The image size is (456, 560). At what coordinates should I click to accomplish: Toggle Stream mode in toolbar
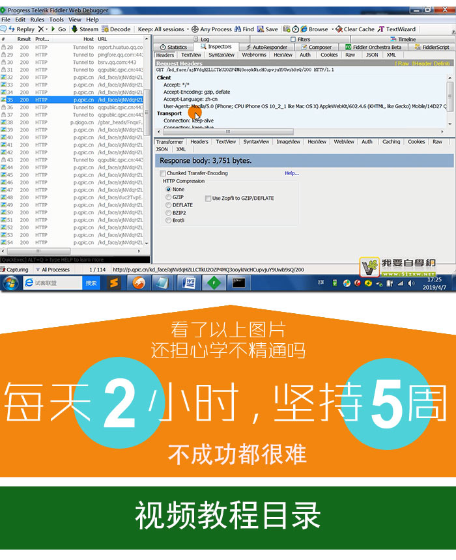[85, 29]
